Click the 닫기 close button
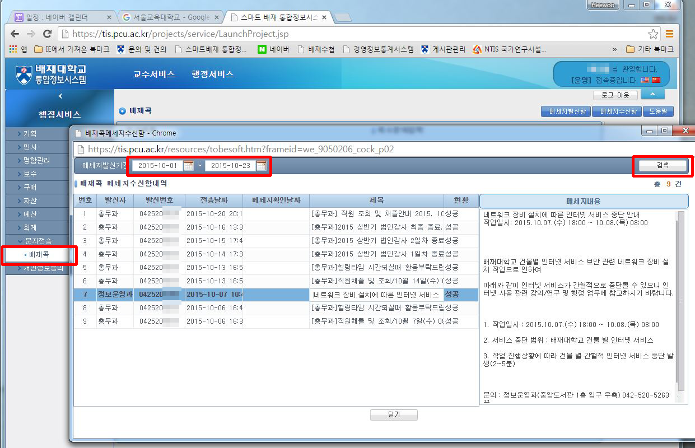 click(394, 415)
